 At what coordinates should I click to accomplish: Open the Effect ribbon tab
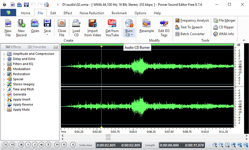tap(68, 13)
